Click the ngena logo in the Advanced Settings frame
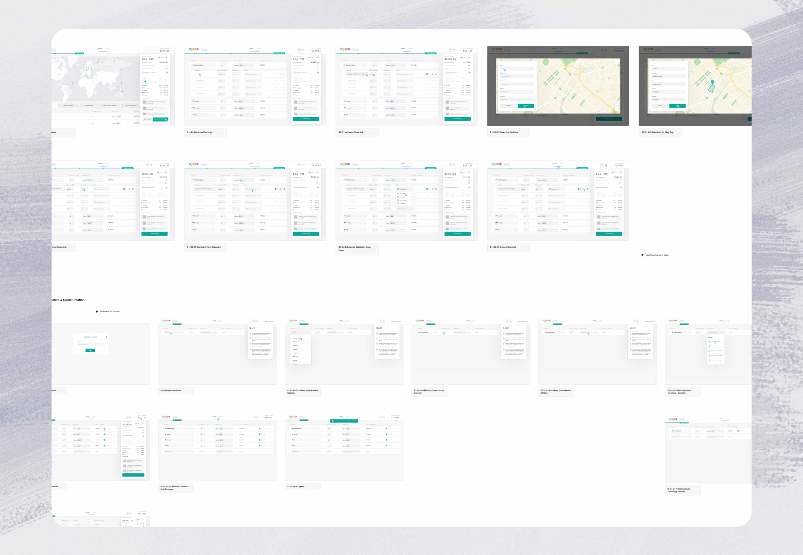The image size is (803, 555). click(x=194, y=49)
